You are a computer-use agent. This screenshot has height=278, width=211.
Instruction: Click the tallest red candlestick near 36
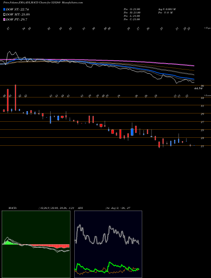tap(16, 98)
